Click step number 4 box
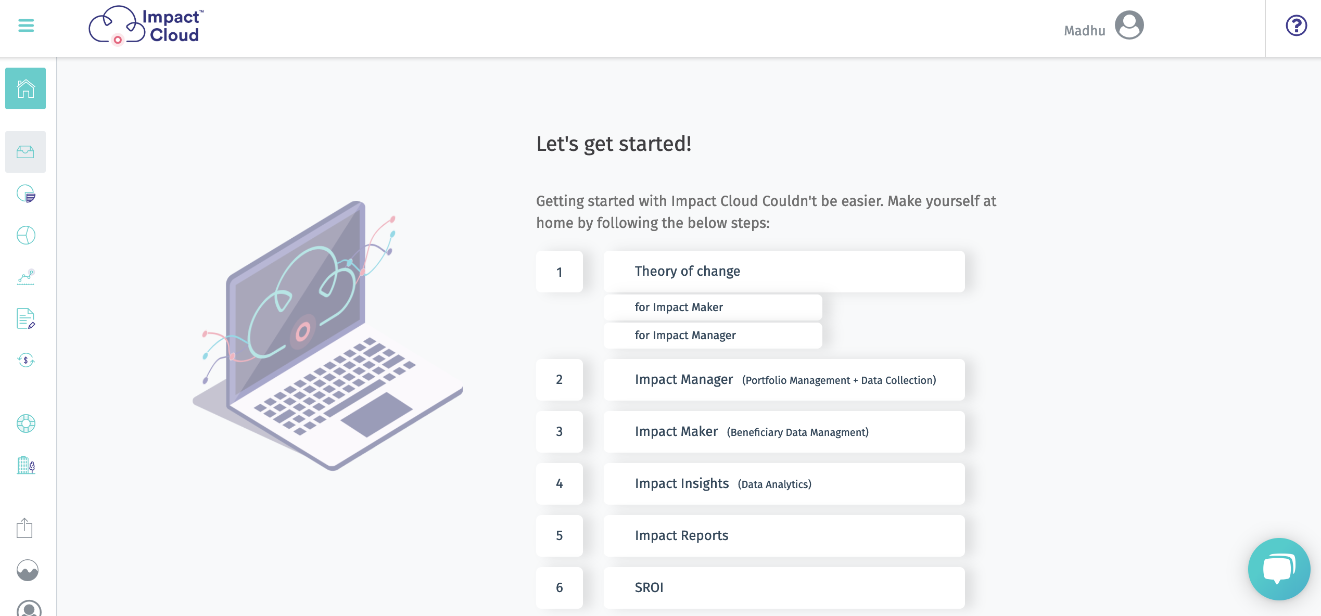The width and height of the screenshot is (1321, 616). (x=560, y=484)
